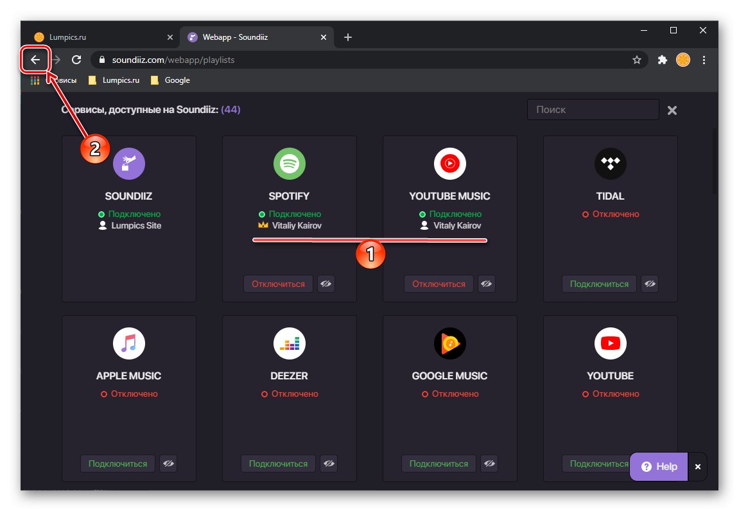The width and height of the screenshot is (739, 511).
Task: Click the Lumpics Site account name
Action: click(136, 226)
